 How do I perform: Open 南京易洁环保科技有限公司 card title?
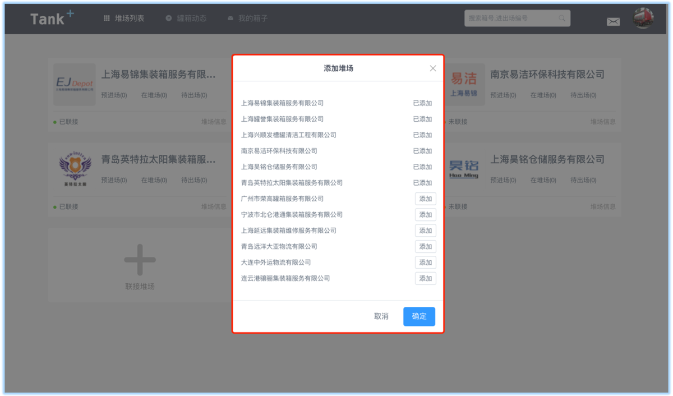coord(547,75)
